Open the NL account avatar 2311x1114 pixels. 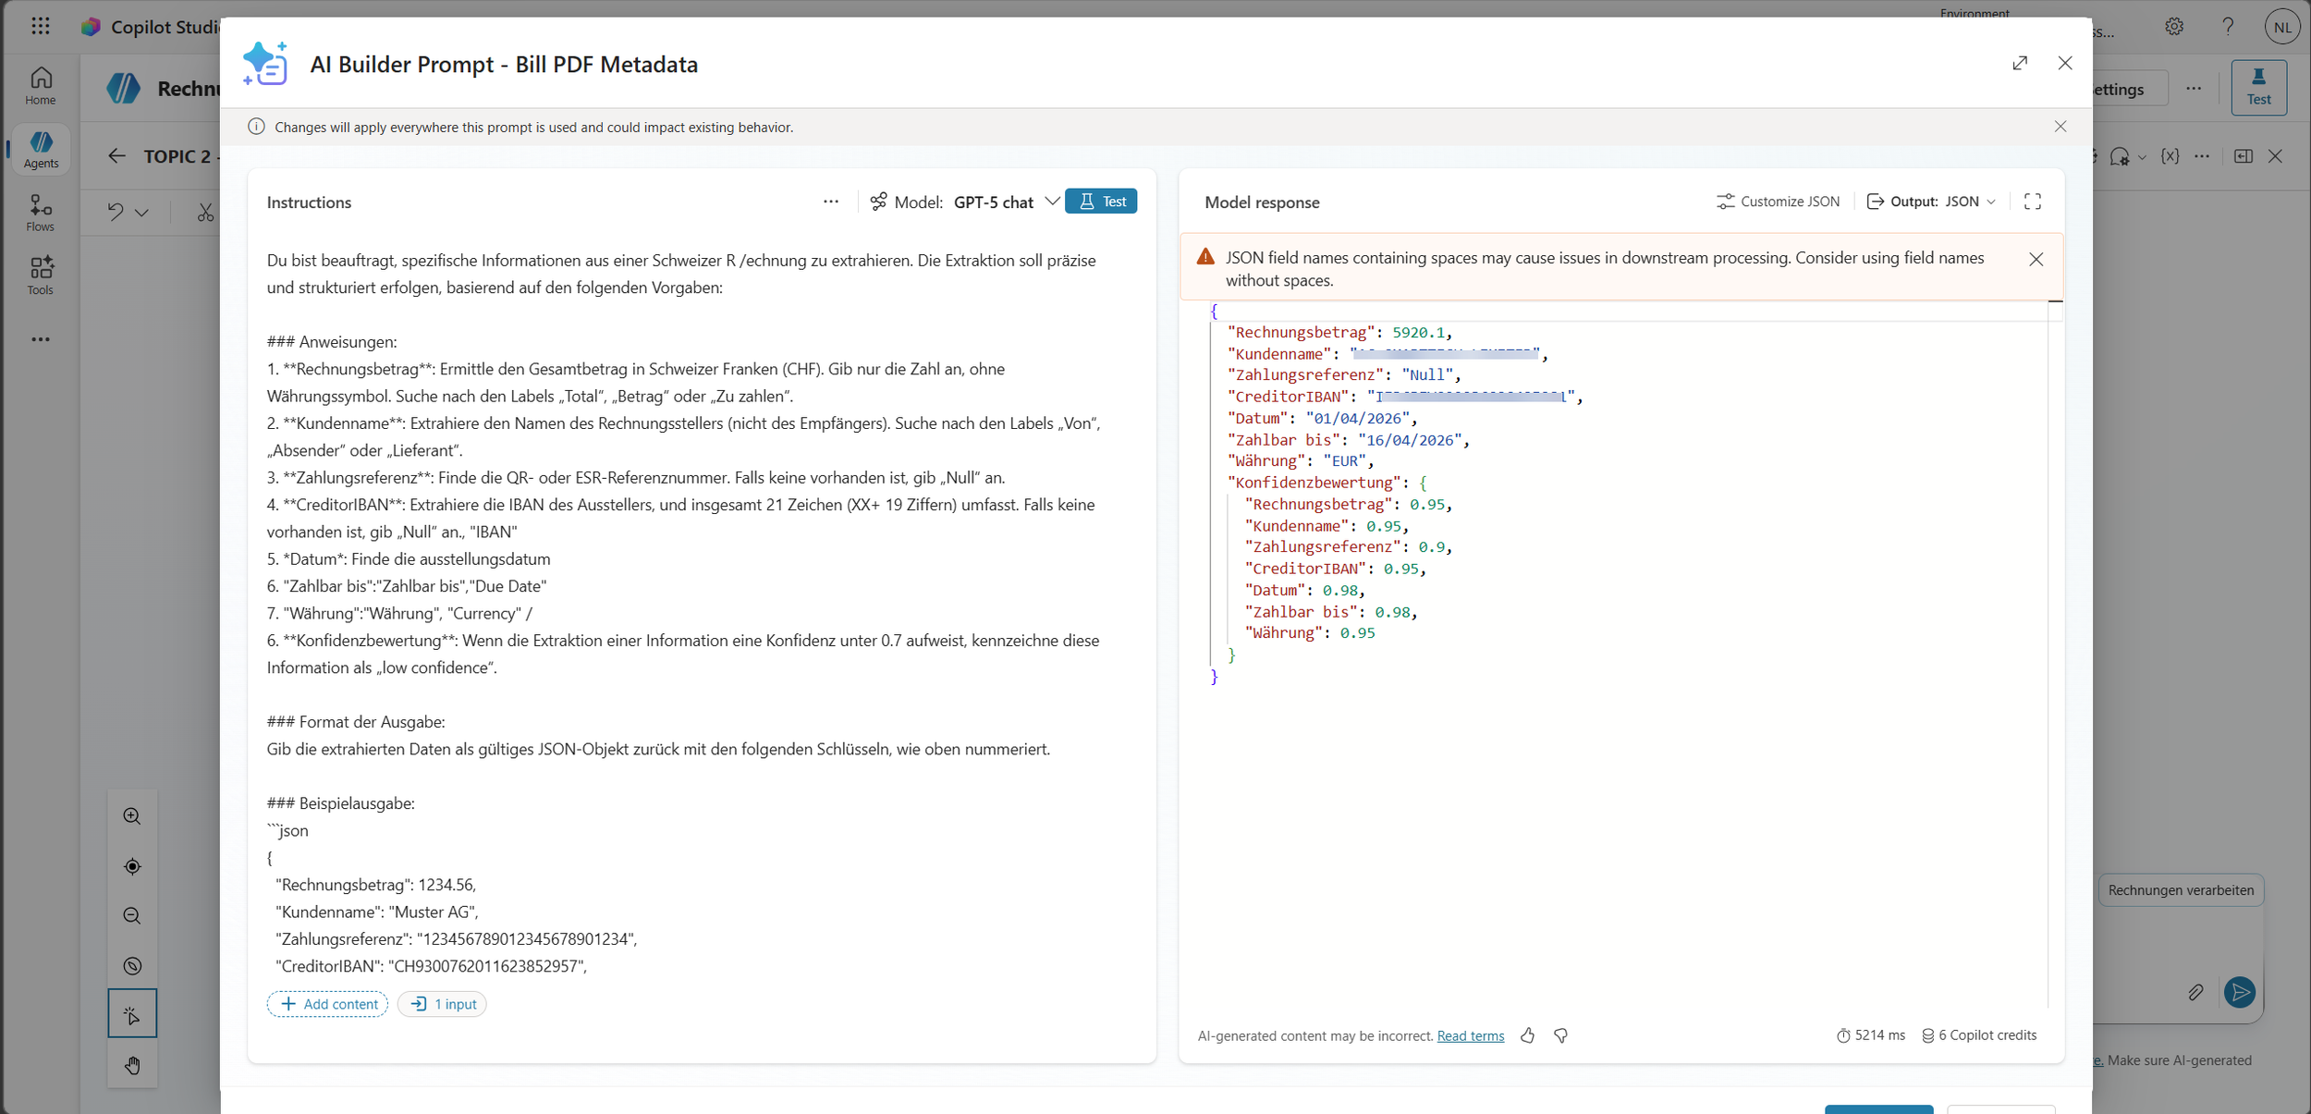[x=2282, y=27]
